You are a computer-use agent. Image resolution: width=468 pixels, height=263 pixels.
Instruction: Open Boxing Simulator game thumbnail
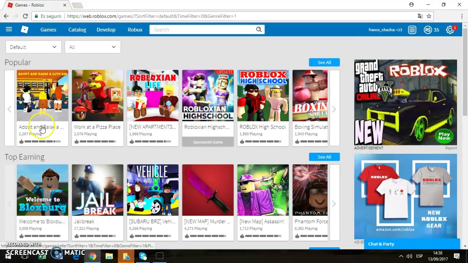tap(310, 95)
